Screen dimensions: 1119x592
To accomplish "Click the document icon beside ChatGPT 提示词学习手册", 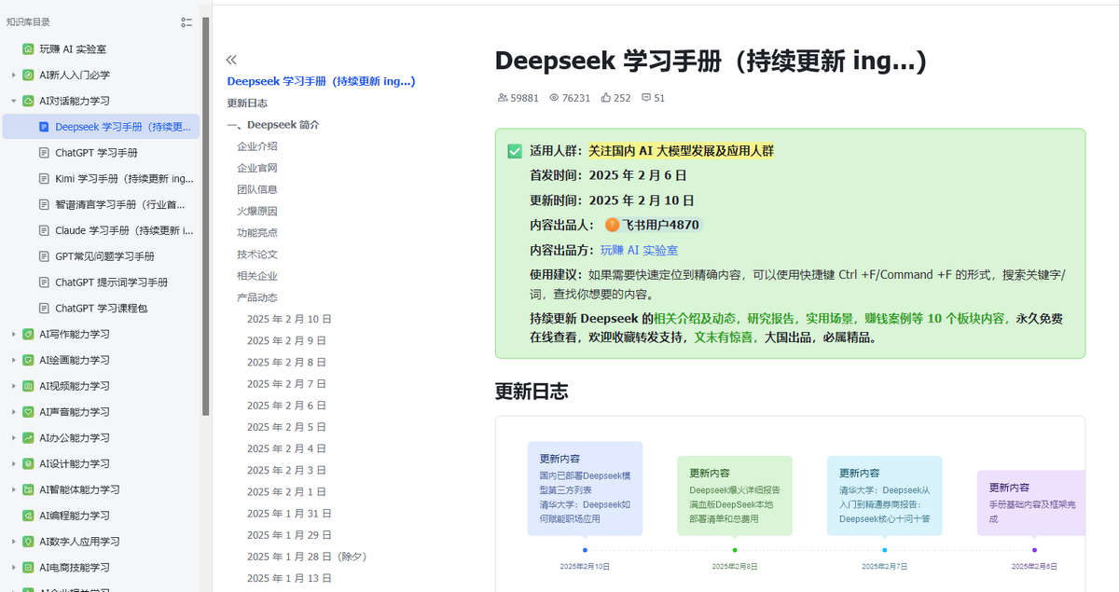I will tap(44, 282).
